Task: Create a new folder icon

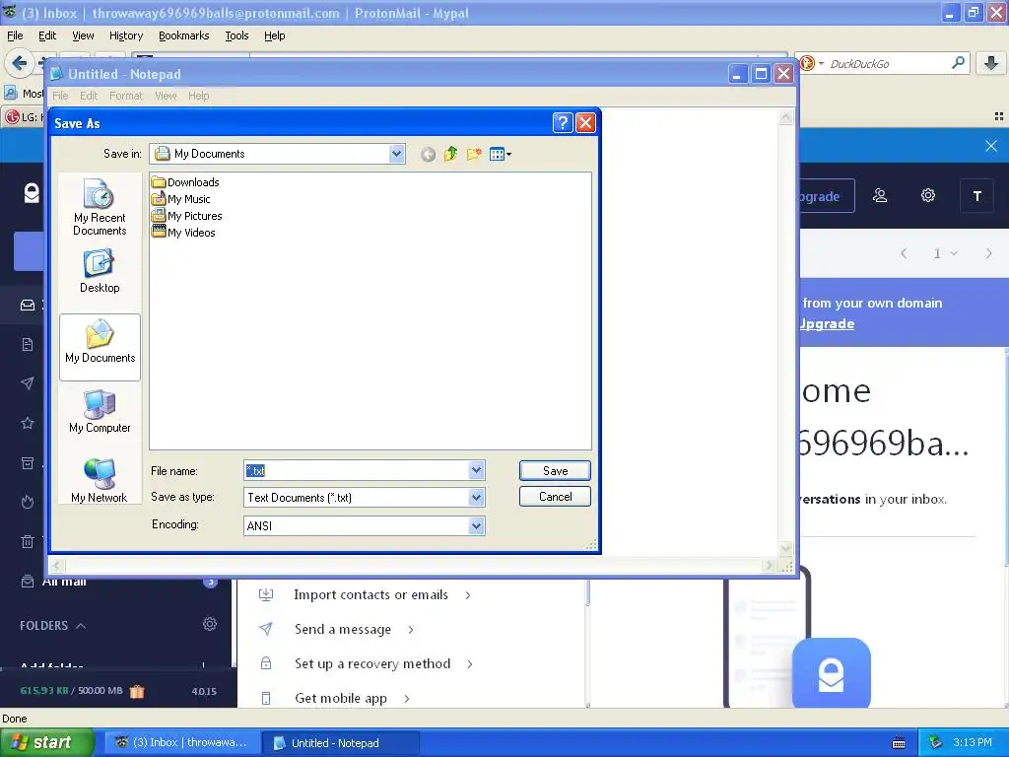Action: click(x=474, y=154)
